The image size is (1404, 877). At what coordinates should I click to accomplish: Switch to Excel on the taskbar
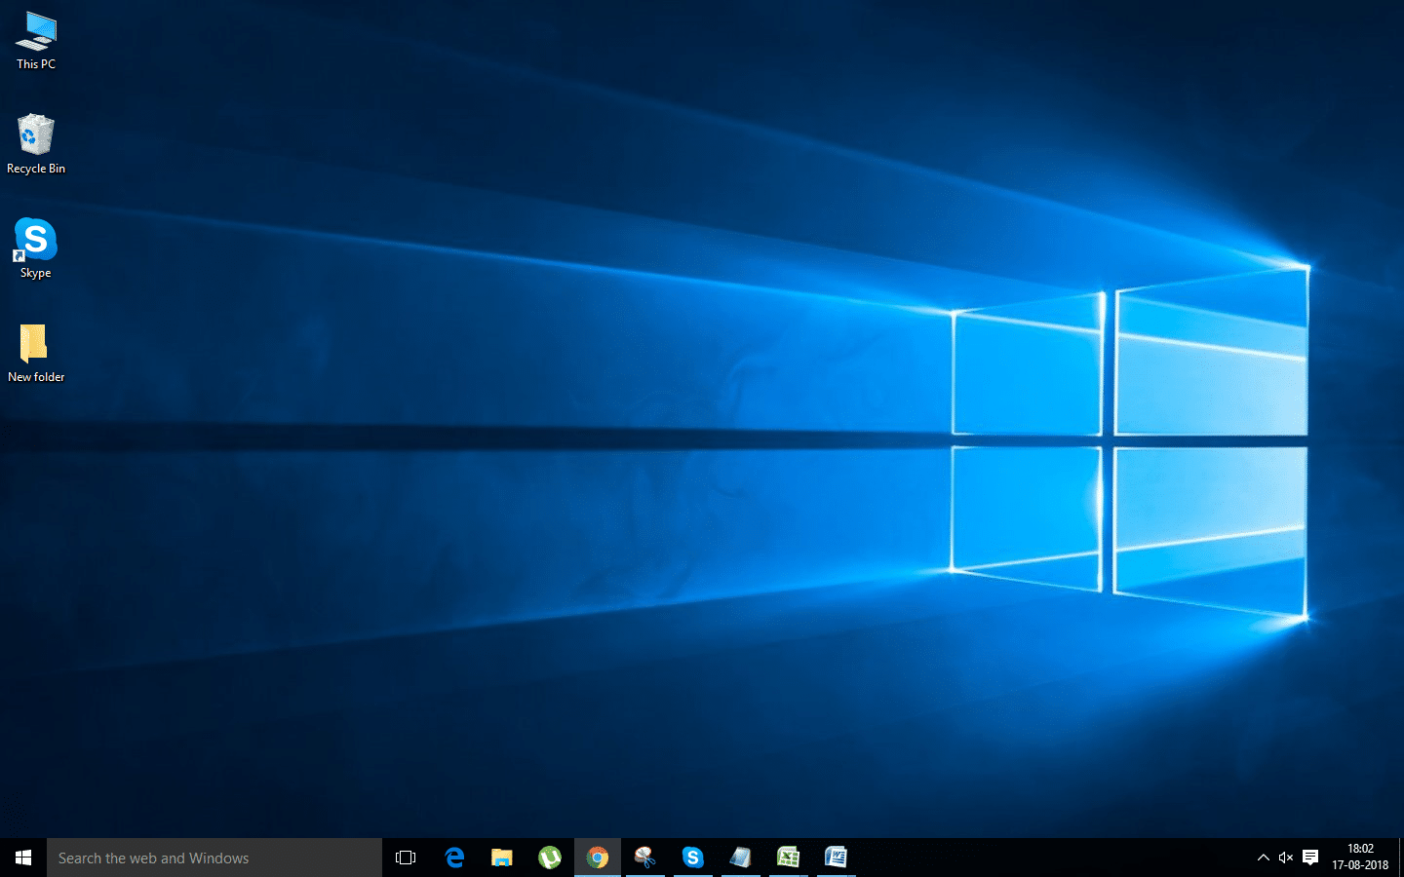(x=789, y=858)
